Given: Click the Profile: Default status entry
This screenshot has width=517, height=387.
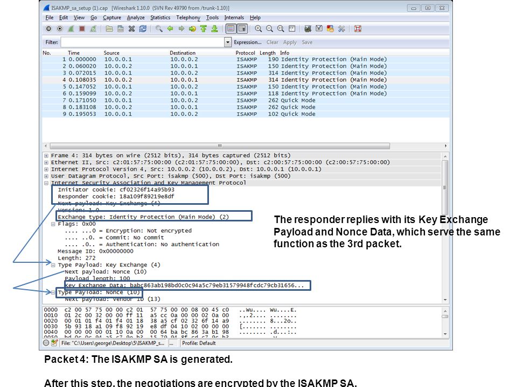Looking at the screenshot, I should pyautogui.click(x=199, y=343).
